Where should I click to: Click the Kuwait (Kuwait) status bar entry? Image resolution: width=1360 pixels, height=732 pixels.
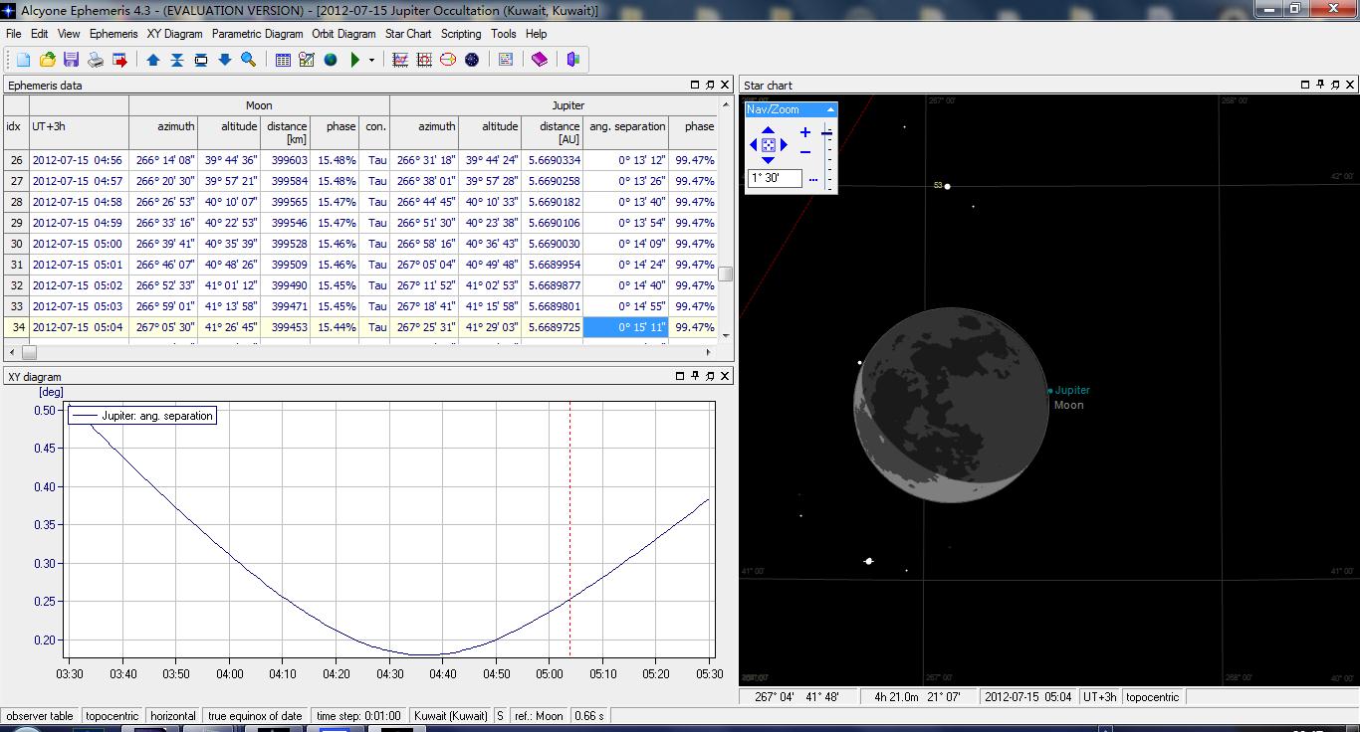coord(451,716)
